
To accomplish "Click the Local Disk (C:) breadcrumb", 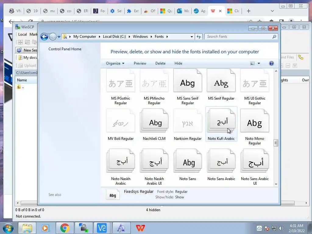I will pos(114,37).
